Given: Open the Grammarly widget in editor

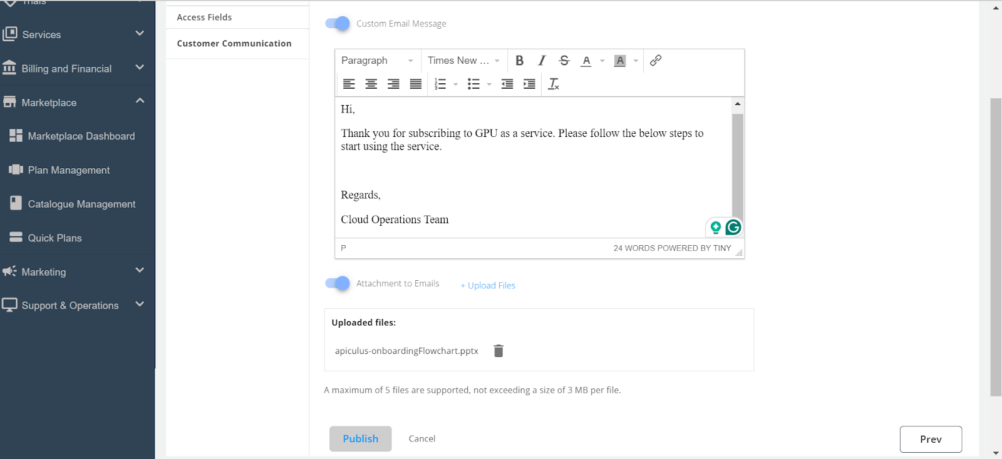Looking at the screenshot, I should pyautogui.click(x=733, y=227).
